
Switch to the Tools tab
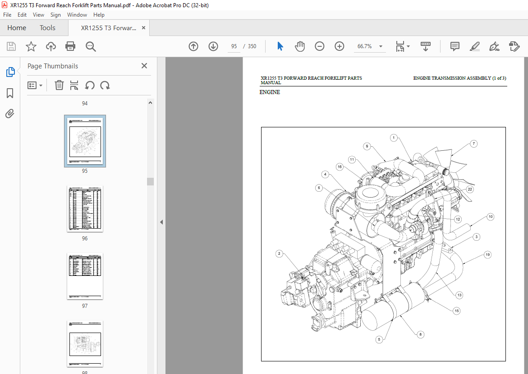(x=47, y=28)
